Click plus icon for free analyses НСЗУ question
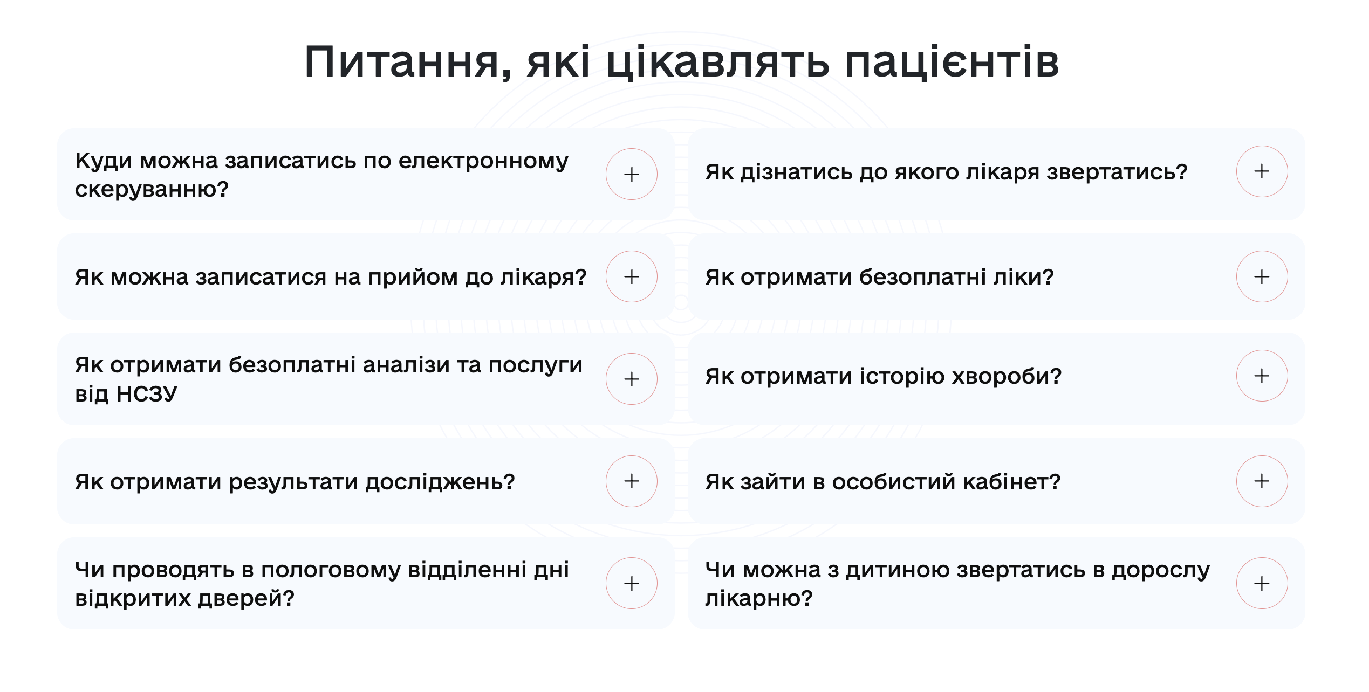The height and width of the screenshot is (692, 1369). pos(631,379)
